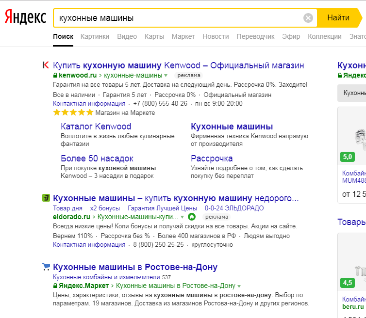Switch to the Видео tab

pyautogui.click(x=127, y=37)
